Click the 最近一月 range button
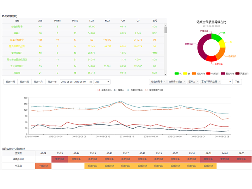Screen dimensions: 252x189 click(x=38, y=82)
